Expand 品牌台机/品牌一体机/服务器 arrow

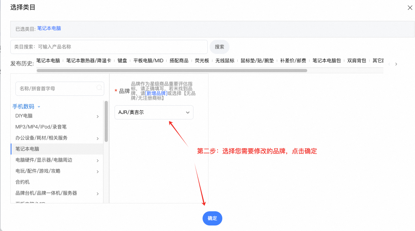click(98, 194)
